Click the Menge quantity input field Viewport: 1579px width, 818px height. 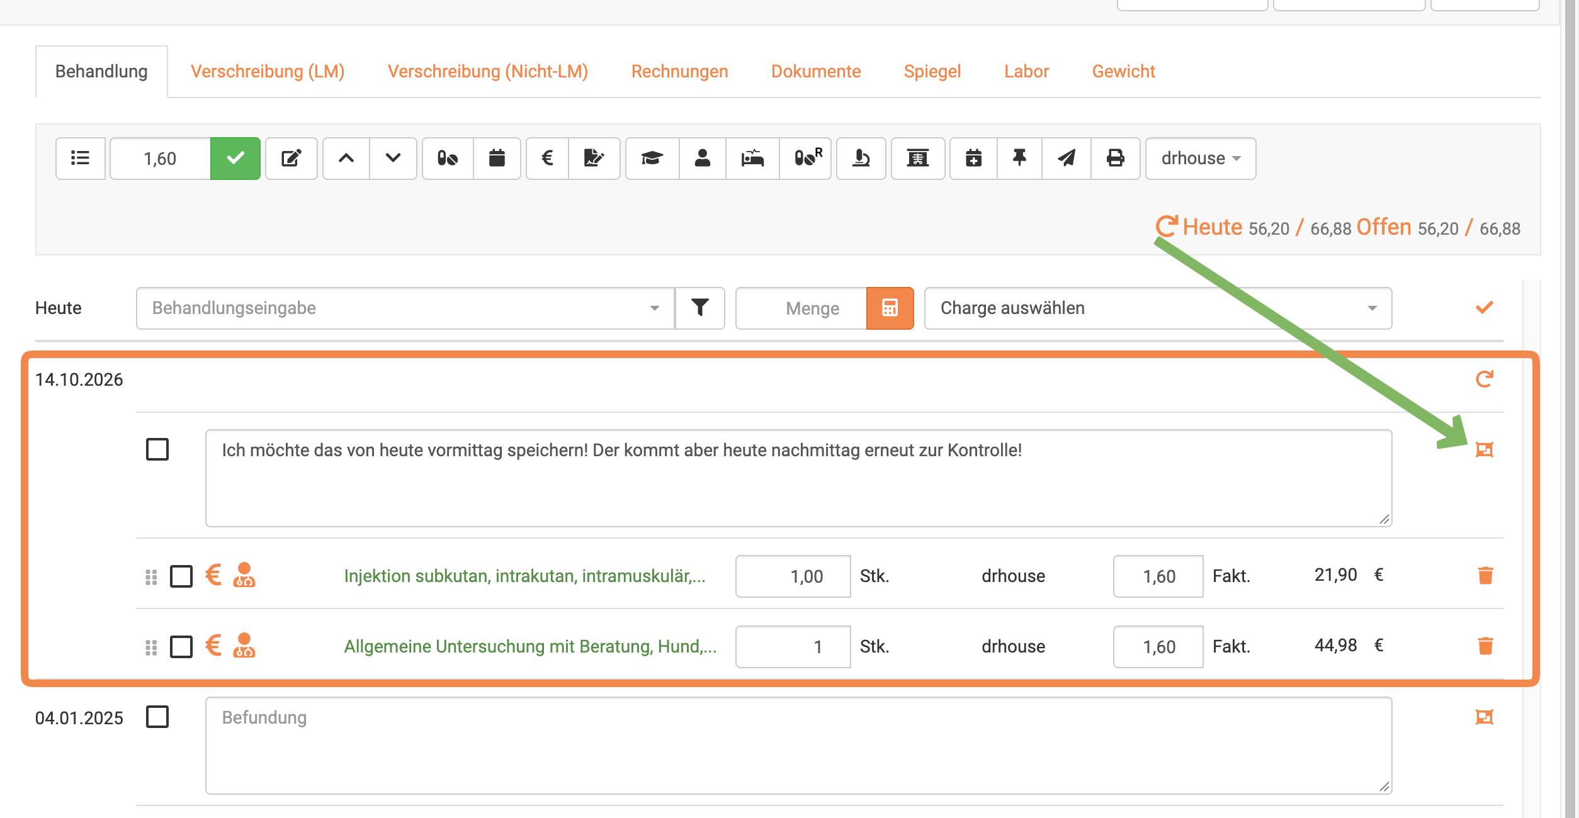pos(801,308)
